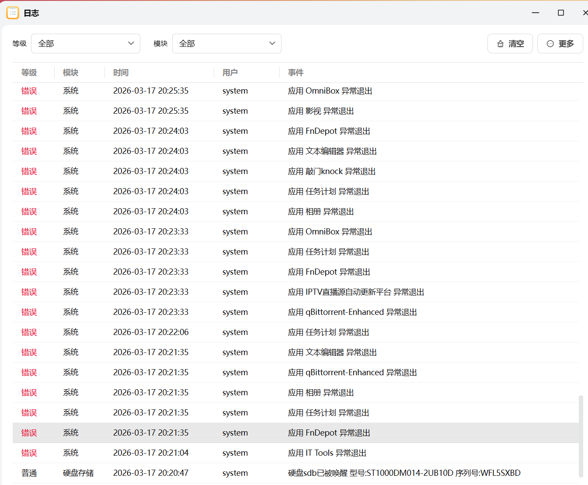Click the ellipsis circle icon beside 更多
The width and height of the screenshot is (588, 485).
tap(550, 43)
